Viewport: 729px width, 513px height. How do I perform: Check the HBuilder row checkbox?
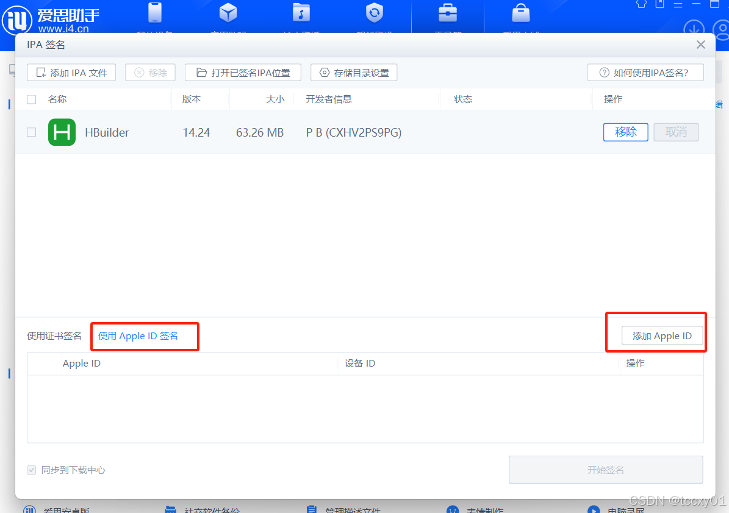(x=32, y=132)
